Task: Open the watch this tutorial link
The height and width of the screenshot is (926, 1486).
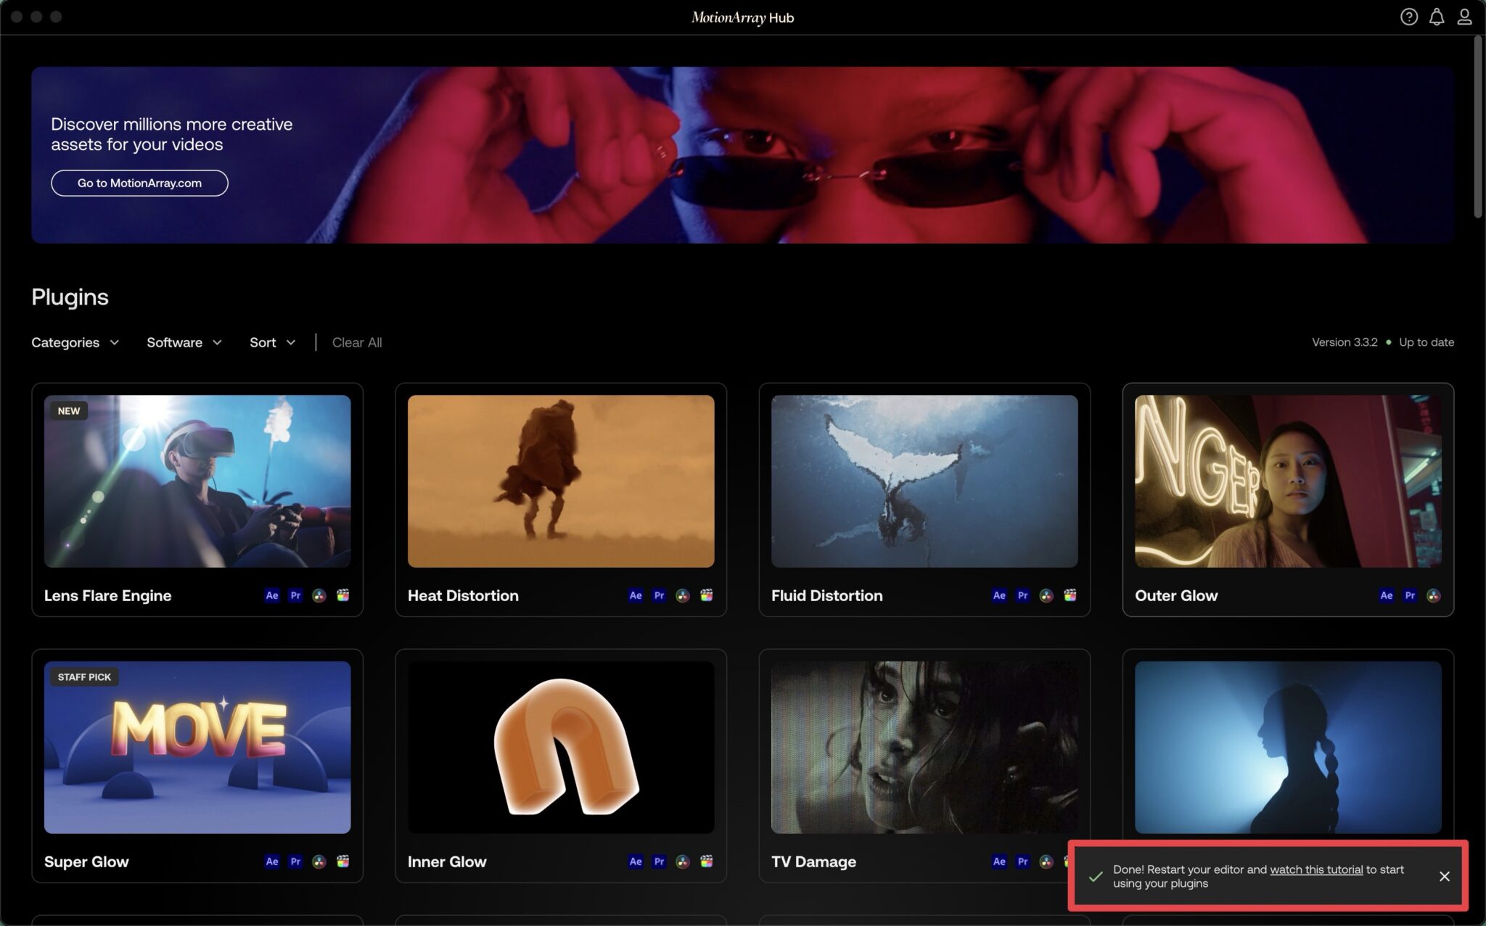Action: (1315, 869)
